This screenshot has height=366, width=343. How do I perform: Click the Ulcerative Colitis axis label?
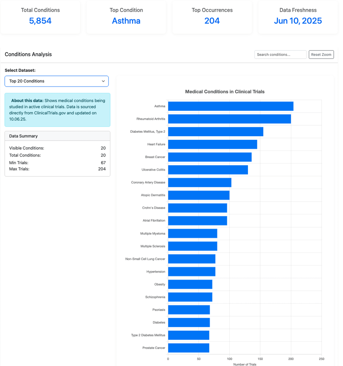click(x=154, y=170)
